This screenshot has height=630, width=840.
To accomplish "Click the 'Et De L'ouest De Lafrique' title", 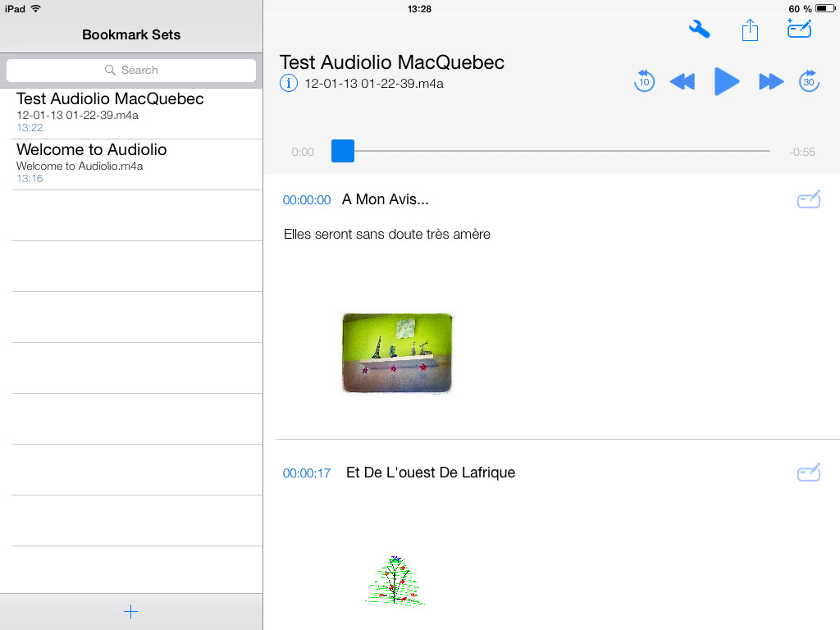I will 431,472.
